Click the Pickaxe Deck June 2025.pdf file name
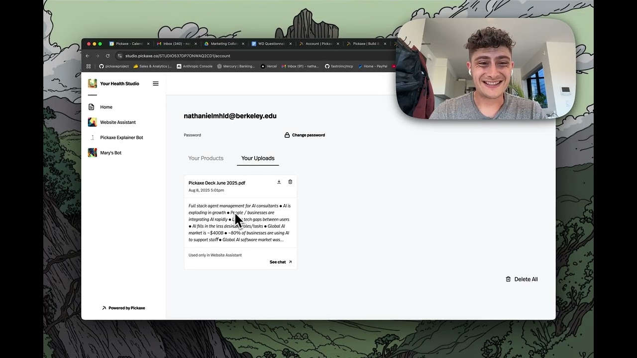This screenshot has width=637, height=358. (x=217, y=183)
